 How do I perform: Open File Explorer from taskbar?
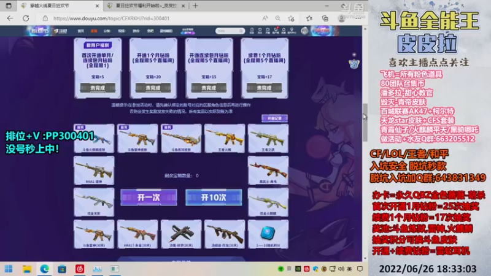[27, 269]
